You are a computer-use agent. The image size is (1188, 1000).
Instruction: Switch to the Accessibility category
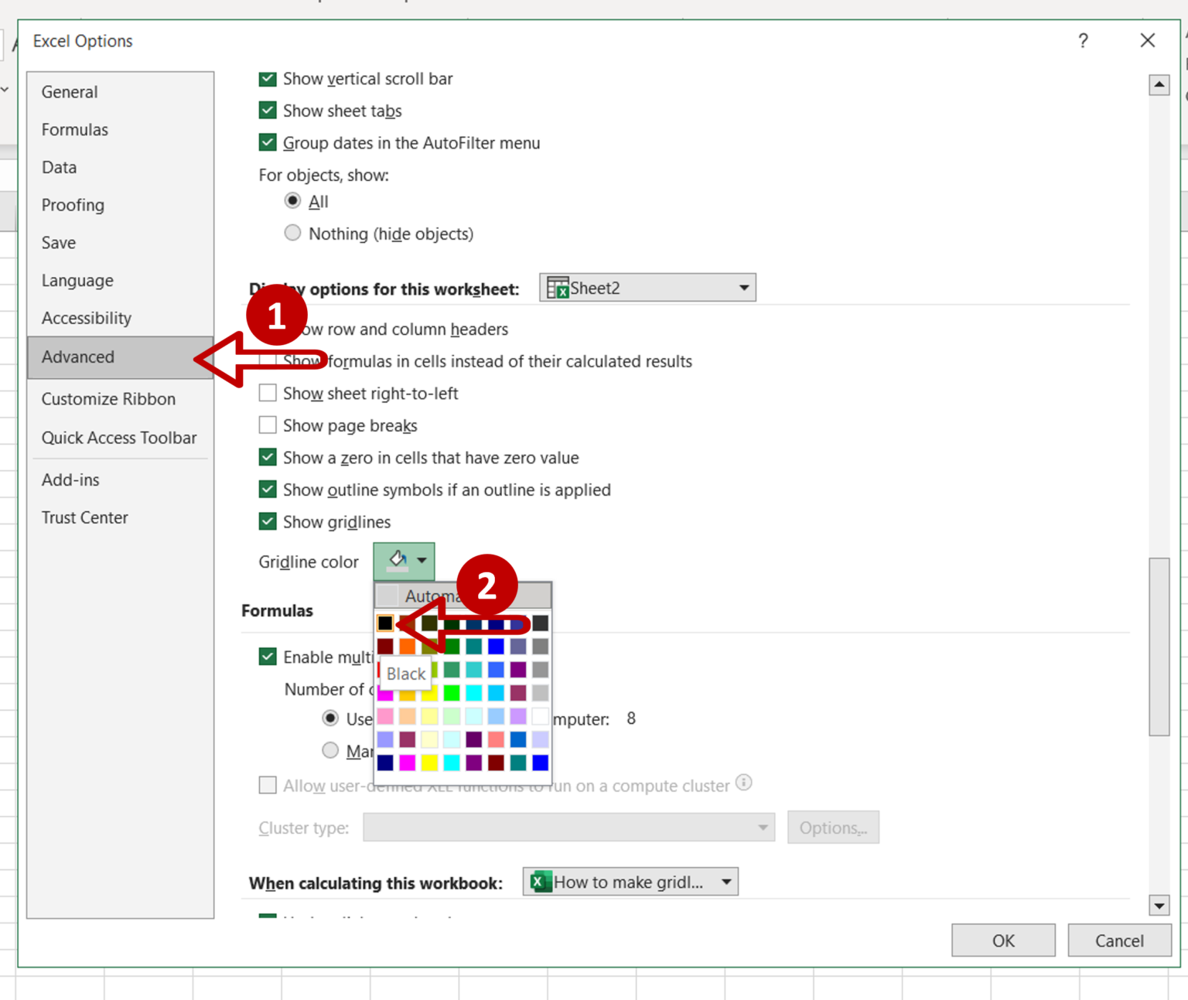[x=121, y=318]
